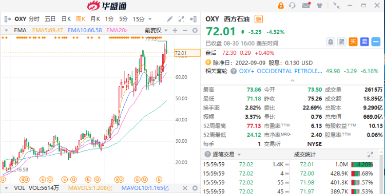Open the mail messages icon

point(306,6)
